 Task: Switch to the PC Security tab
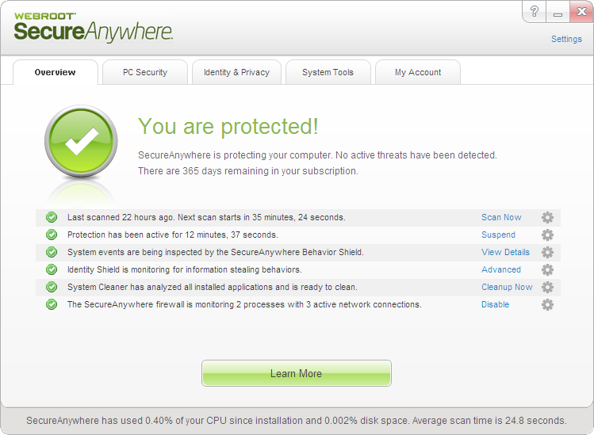click(x=144, y=72)
